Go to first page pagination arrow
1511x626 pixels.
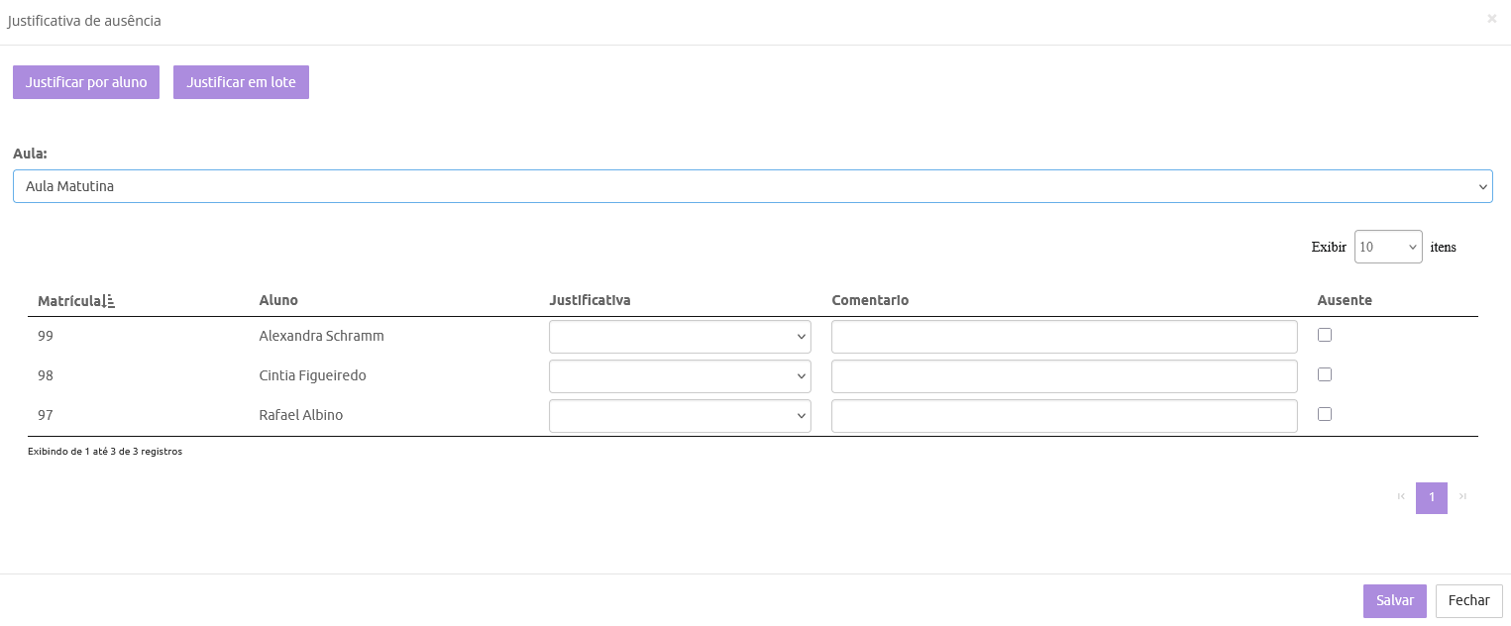point(1401,497)
